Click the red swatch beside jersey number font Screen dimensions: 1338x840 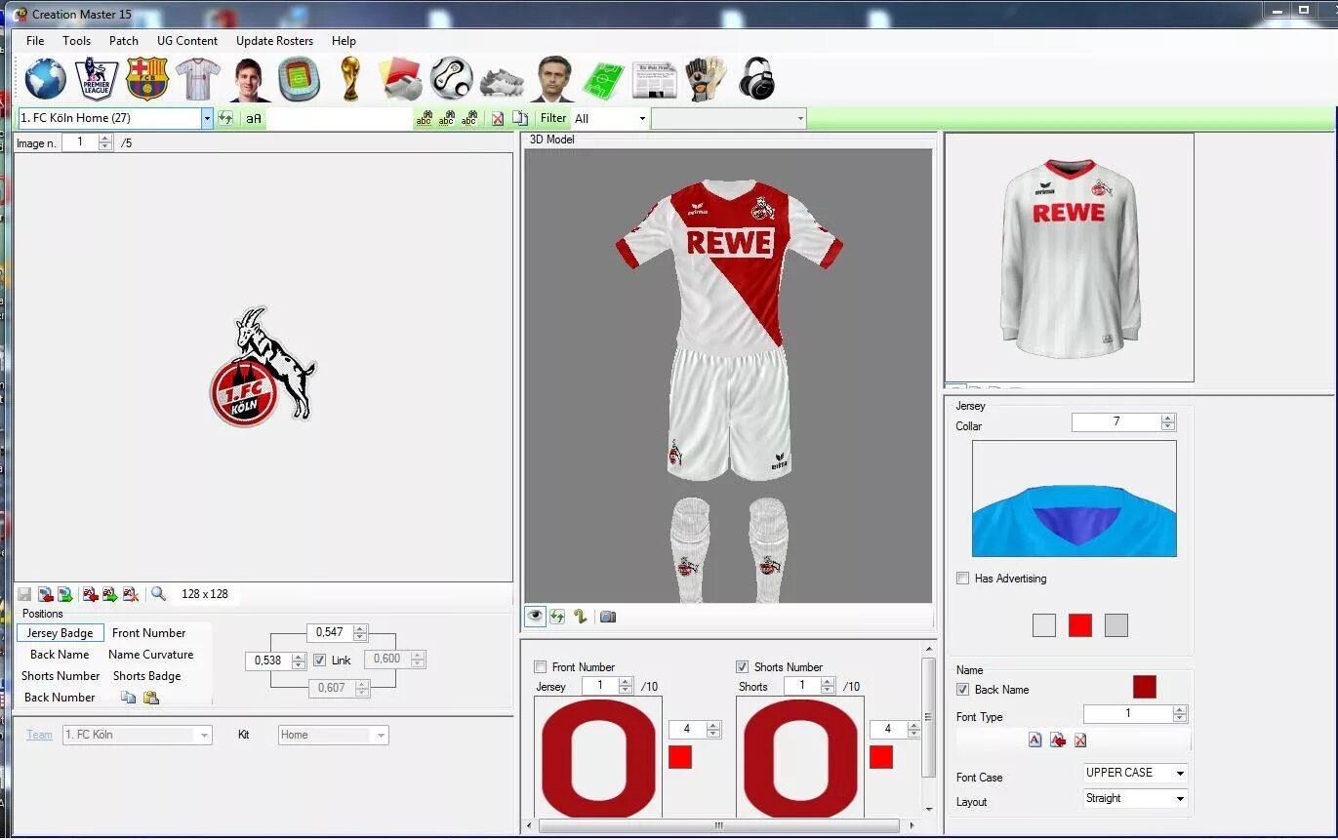click(x=680, y=757)
